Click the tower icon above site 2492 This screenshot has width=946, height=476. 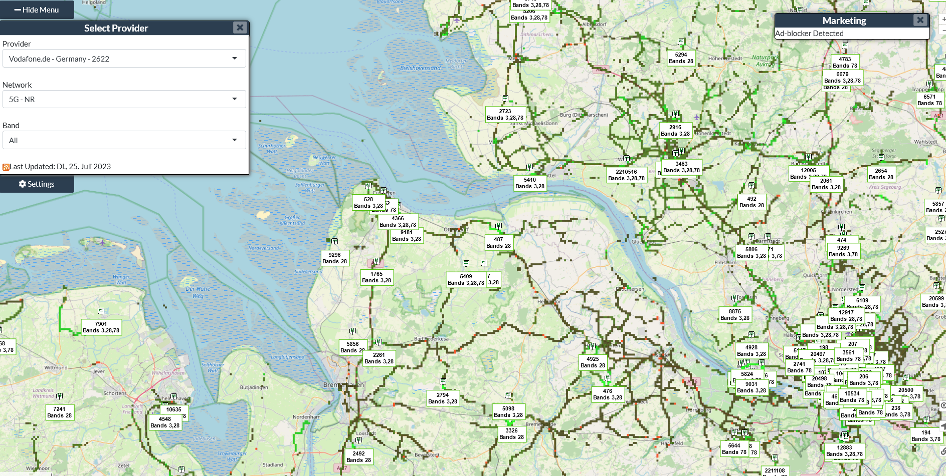[359, 440]
